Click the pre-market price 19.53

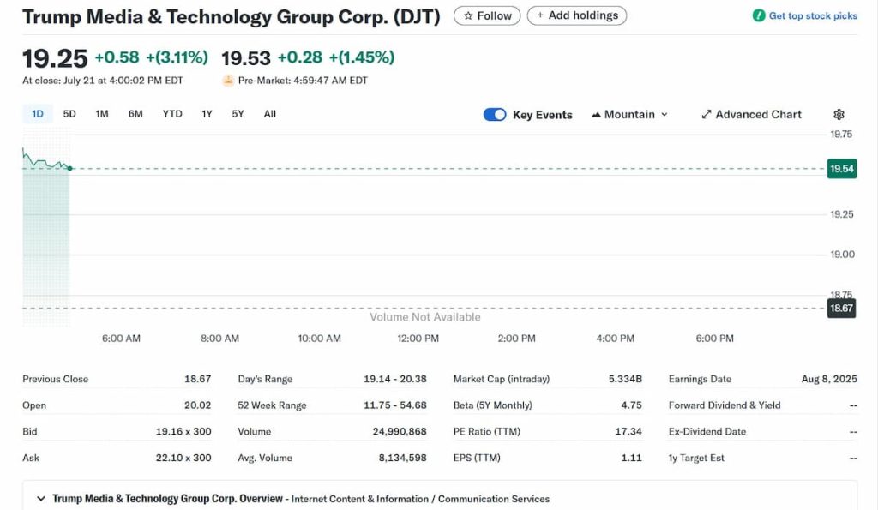246,57
